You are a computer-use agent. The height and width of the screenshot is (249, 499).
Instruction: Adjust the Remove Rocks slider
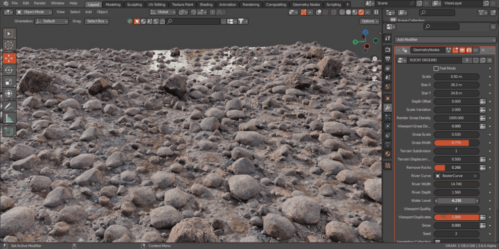click(x=456, y=168)
